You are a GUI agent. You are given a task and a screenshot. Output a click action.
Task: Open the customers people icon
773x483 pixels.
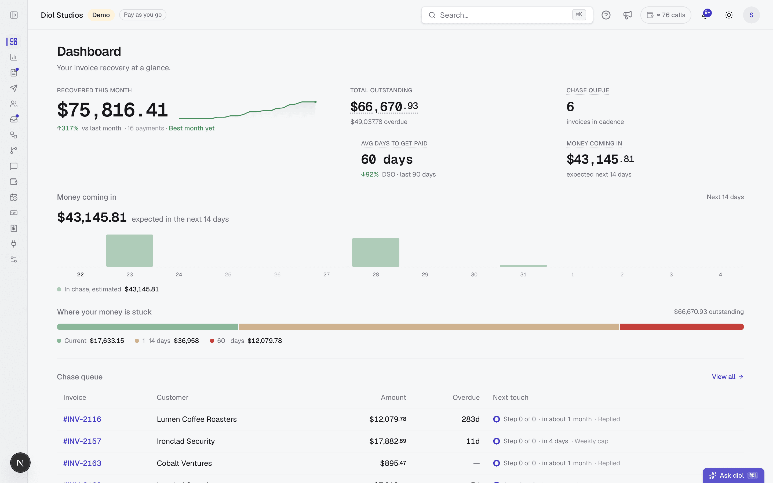14,104
